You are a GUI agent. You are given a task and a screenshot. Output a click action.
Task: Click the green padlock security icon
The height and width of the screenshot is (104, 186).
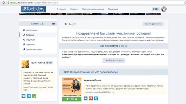point(8,3)
